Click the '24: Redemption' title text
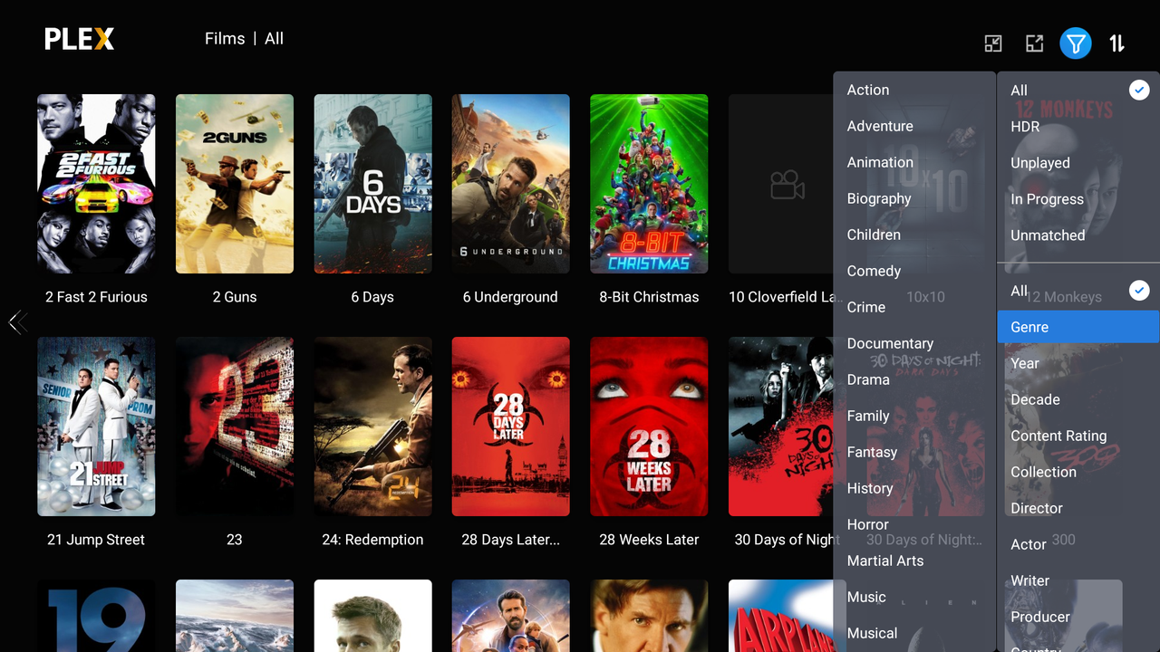The height and width of the screenshot is (652, 1160). coord(372,540)
